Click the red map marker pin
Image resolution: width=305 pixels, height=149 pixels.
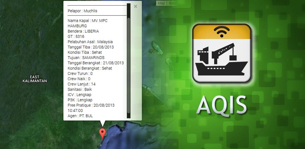(102, 134)
